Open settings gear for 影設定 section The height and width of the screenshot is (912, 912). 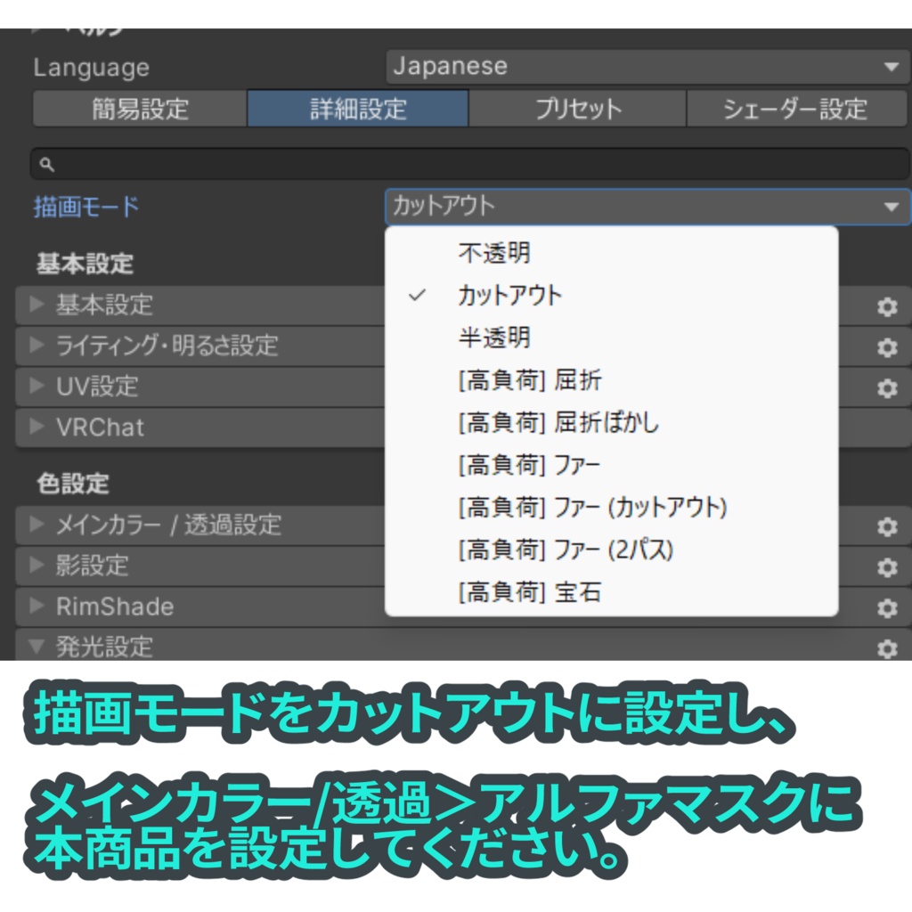tap(886, 567)
